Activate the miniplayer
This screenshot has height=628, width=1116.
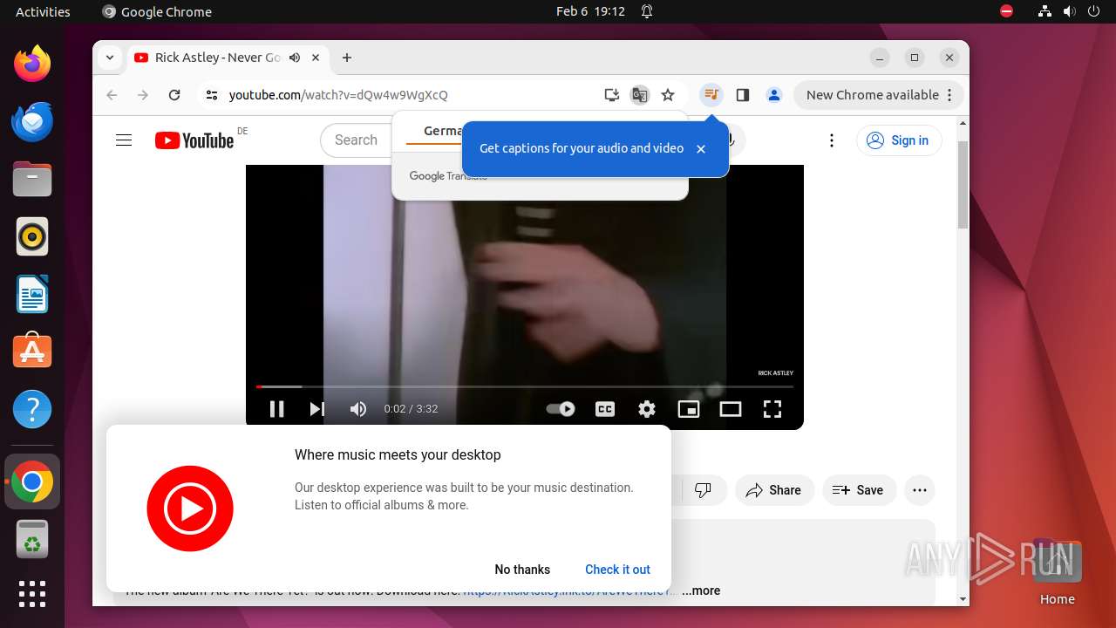pos(689,409)
